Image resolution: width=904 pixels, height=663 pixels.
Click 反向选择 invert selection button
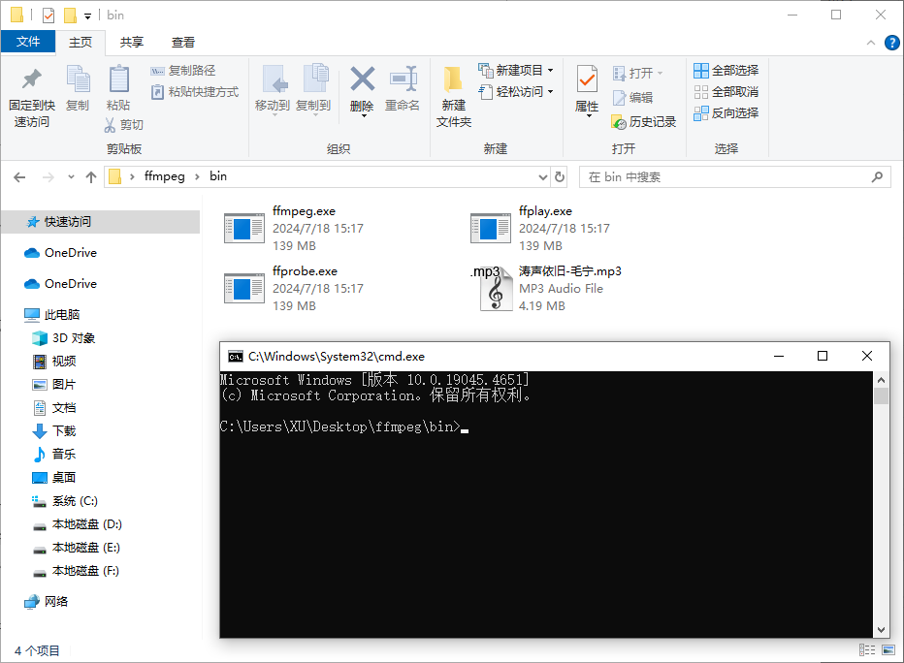(x=726, y=113)
